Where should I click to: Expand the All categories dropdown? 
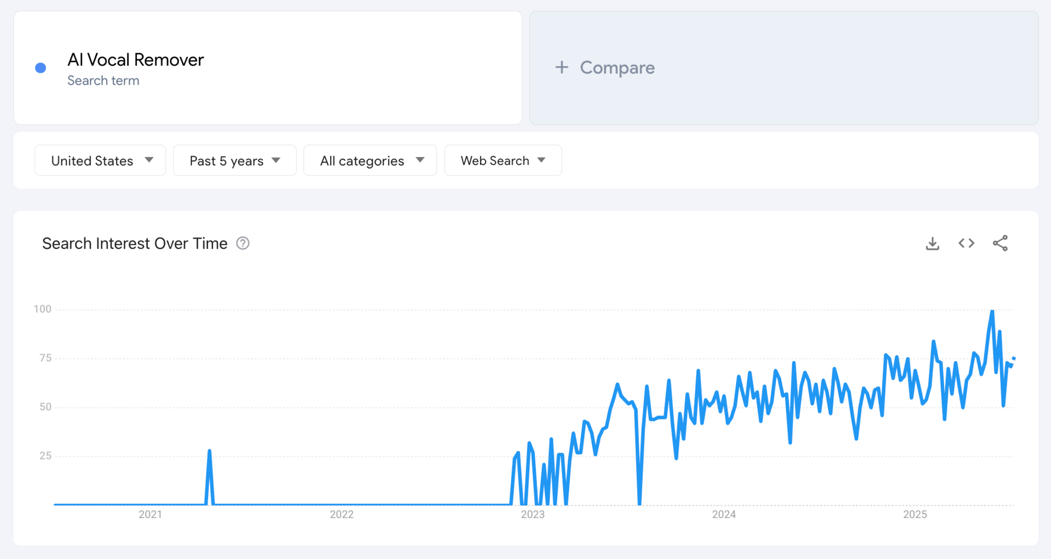pos(370,160)
